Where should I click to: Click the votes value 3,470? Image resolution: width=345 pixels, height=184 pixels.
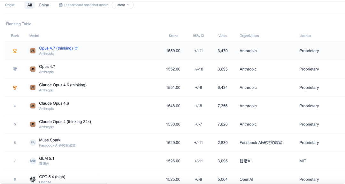(x=222, y=51)
